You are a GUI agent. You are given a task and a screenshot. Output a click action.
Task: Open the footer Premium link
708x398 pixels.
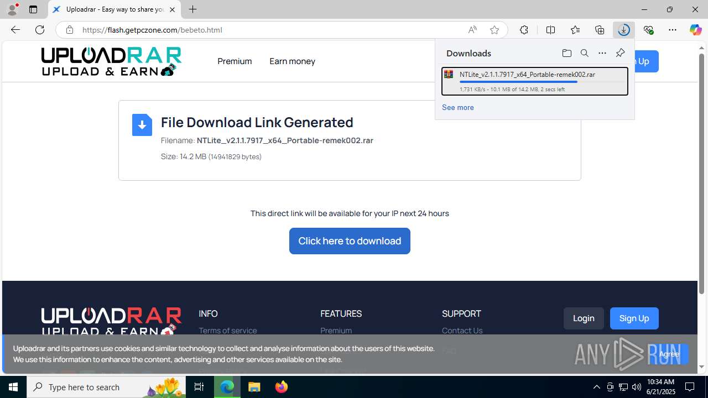(336, 331)
